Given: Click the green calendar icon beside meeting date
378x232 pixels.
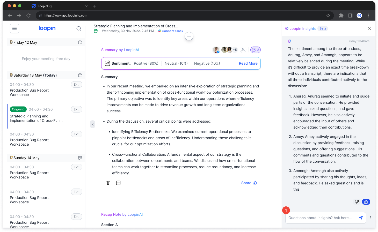Looking at the screenshot, I should point(96,31).
